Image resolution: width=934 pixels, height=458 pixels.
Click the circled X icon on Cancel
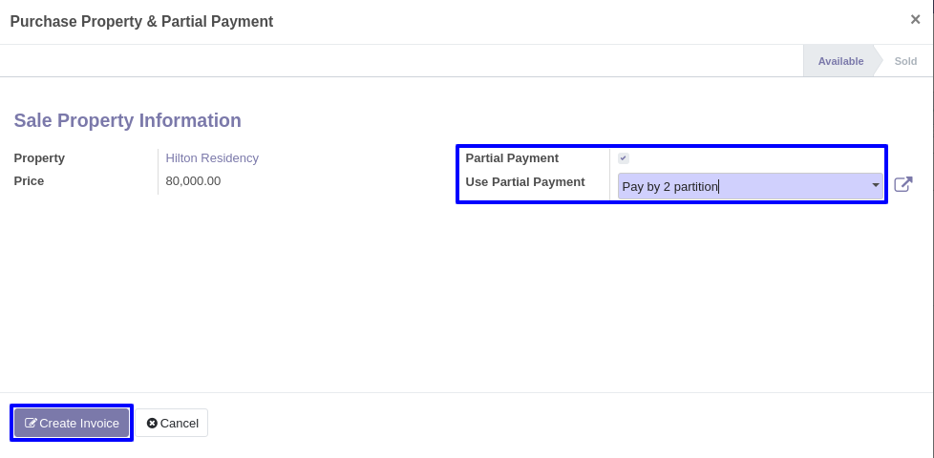tap(152, 423)
